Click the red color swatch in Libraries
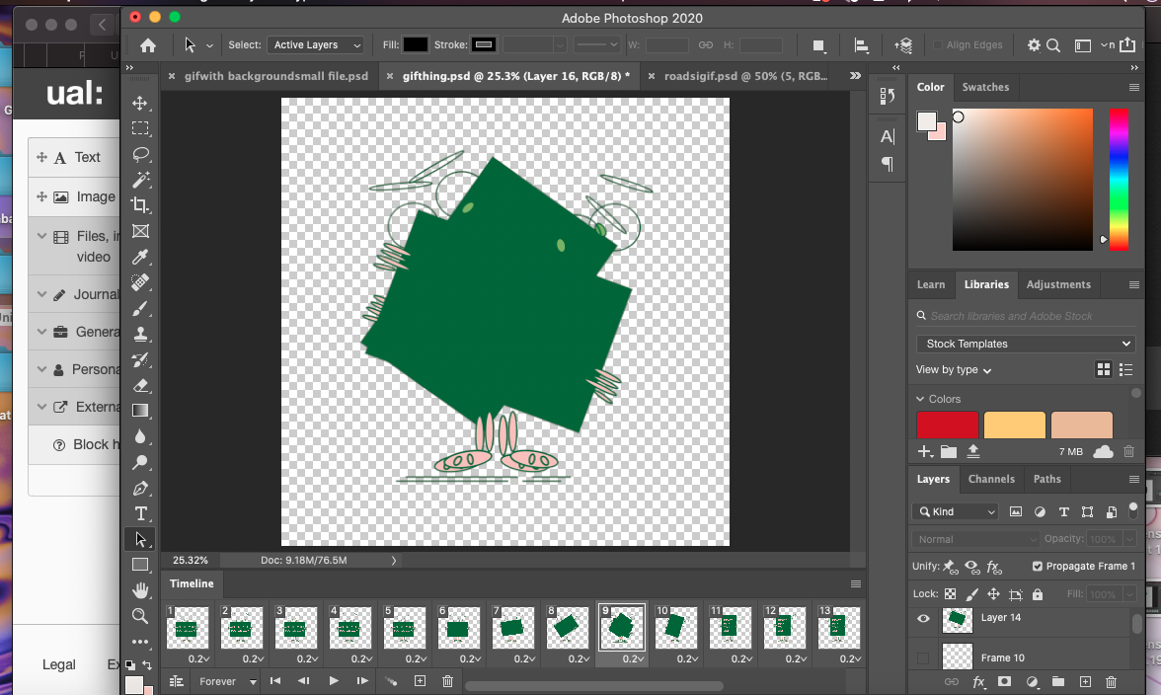 [x=947, y=425]
